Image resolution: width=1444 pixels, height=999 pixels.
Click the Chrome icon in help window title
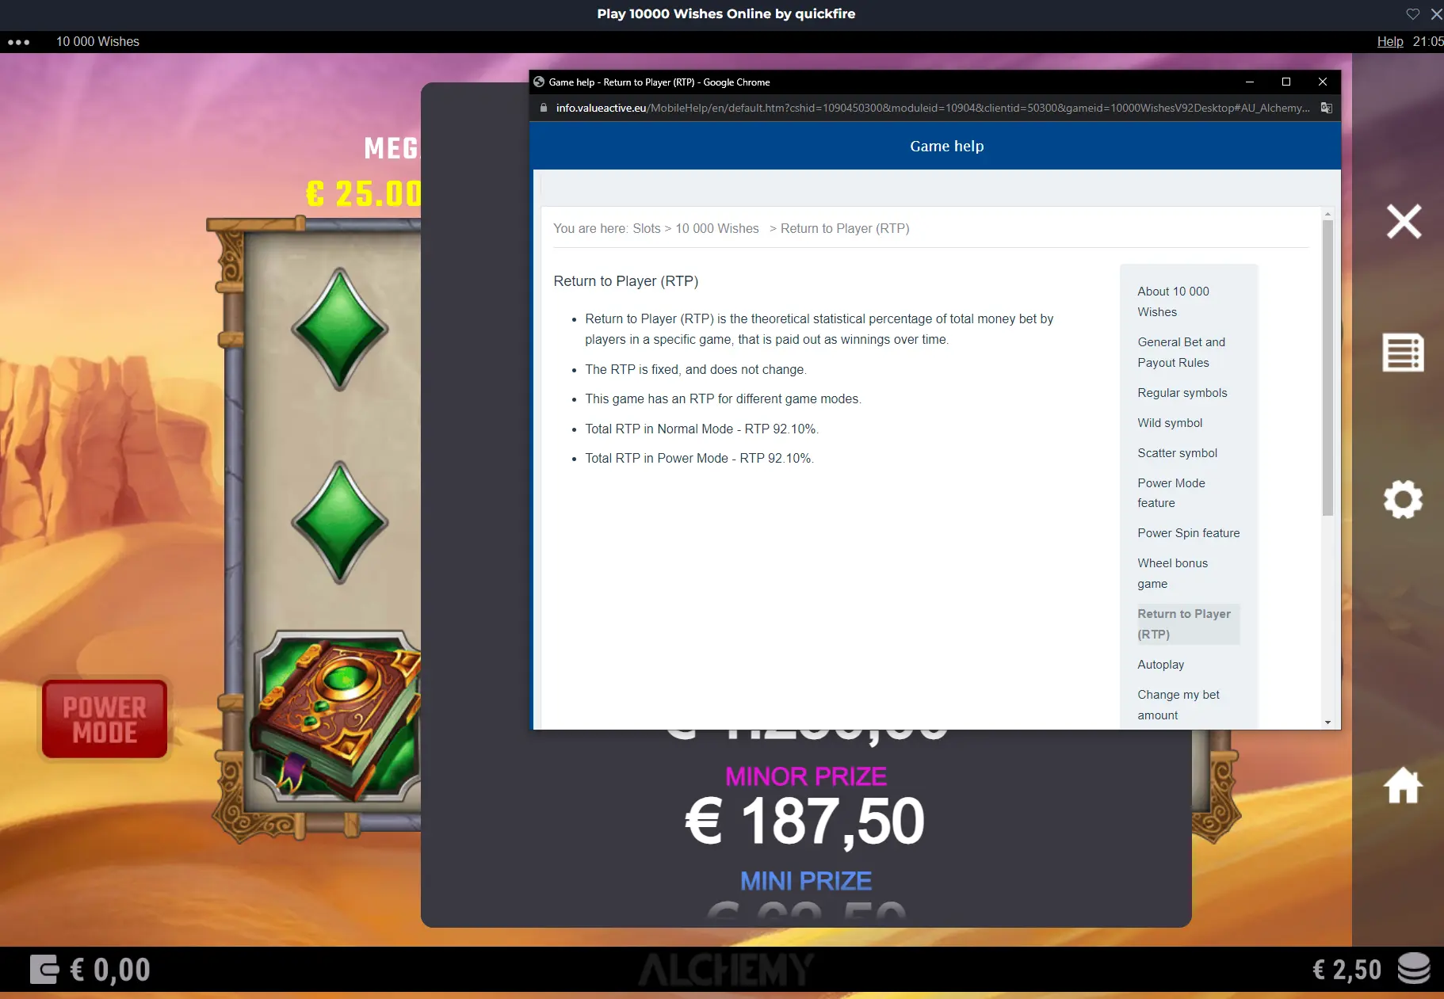539,82
